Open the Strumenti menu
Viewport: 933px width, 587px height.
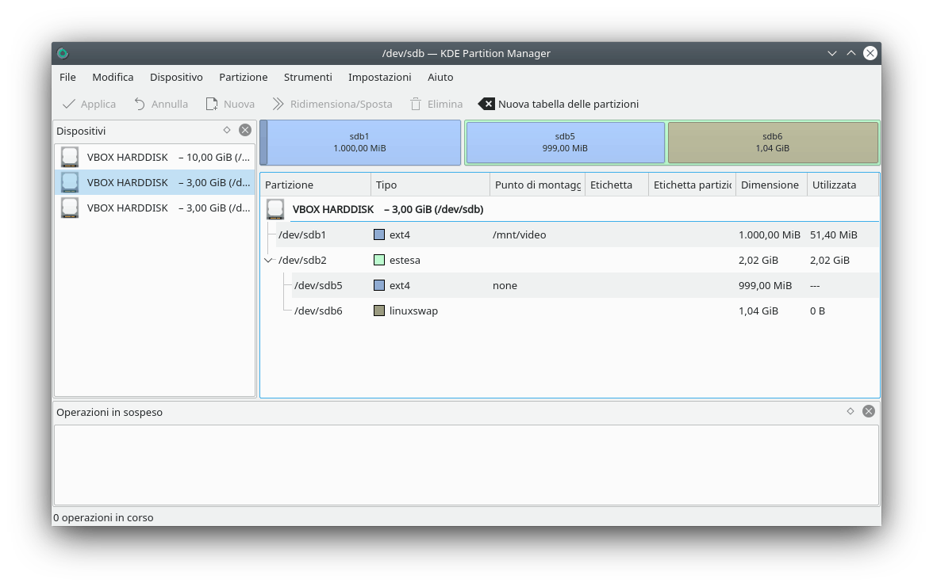tap(308, 78)
